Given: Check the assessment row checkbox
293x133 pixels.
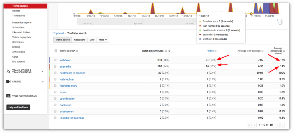Looking at the screenshot, I should tap(55, 111).
